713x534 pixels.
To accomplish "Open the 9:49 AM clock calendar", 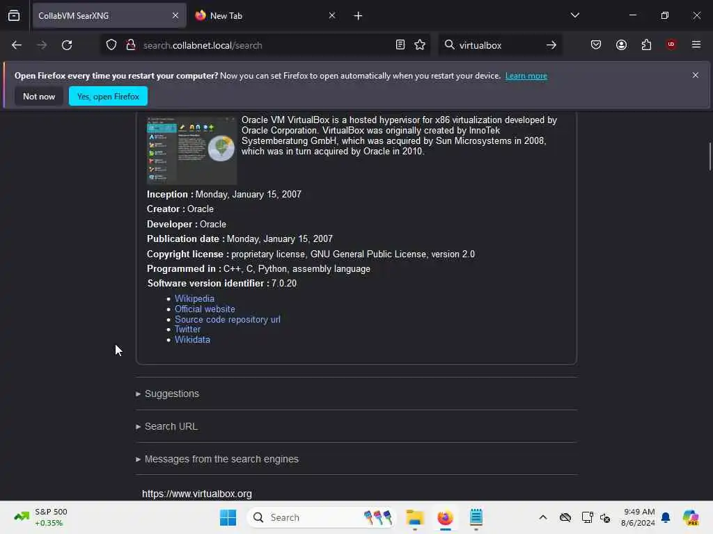I will point(638,517).
